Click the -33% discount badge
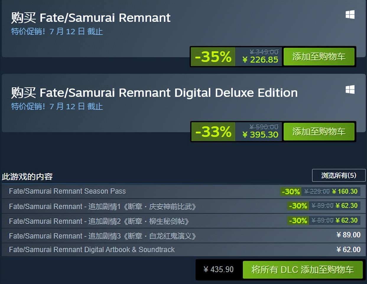 point(213,131)
